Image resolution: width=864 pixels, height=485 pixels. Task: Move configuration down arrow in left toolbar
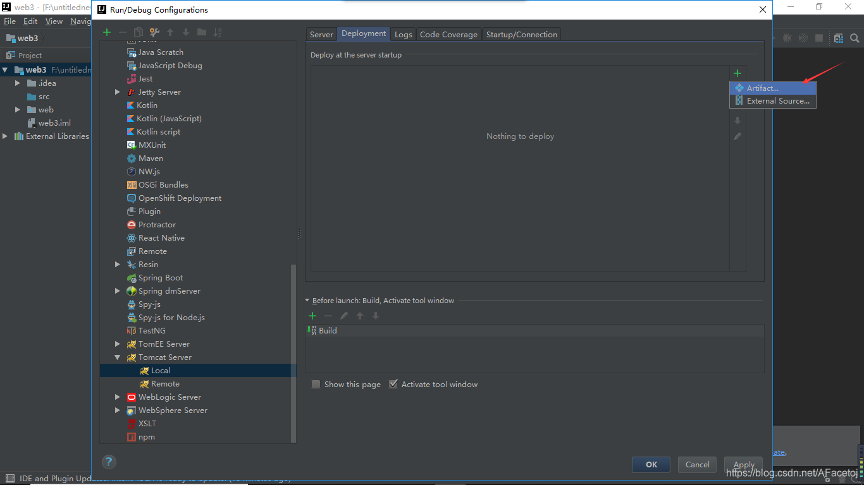[186, 32]
